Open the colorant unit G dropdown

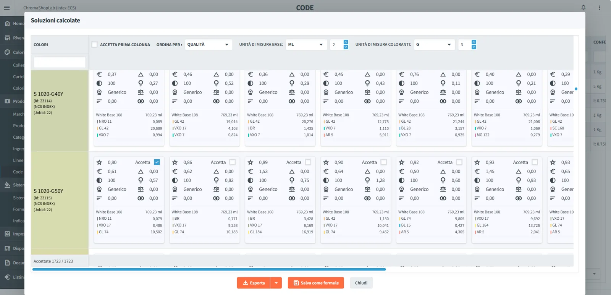coord(434,45)
